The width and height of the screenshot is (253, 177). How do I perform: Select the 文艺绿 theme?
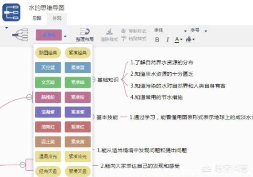[x=48, y=82]
